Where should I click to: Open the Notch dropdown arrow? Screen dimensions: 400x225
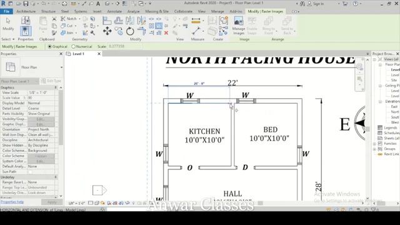point(79,19)
